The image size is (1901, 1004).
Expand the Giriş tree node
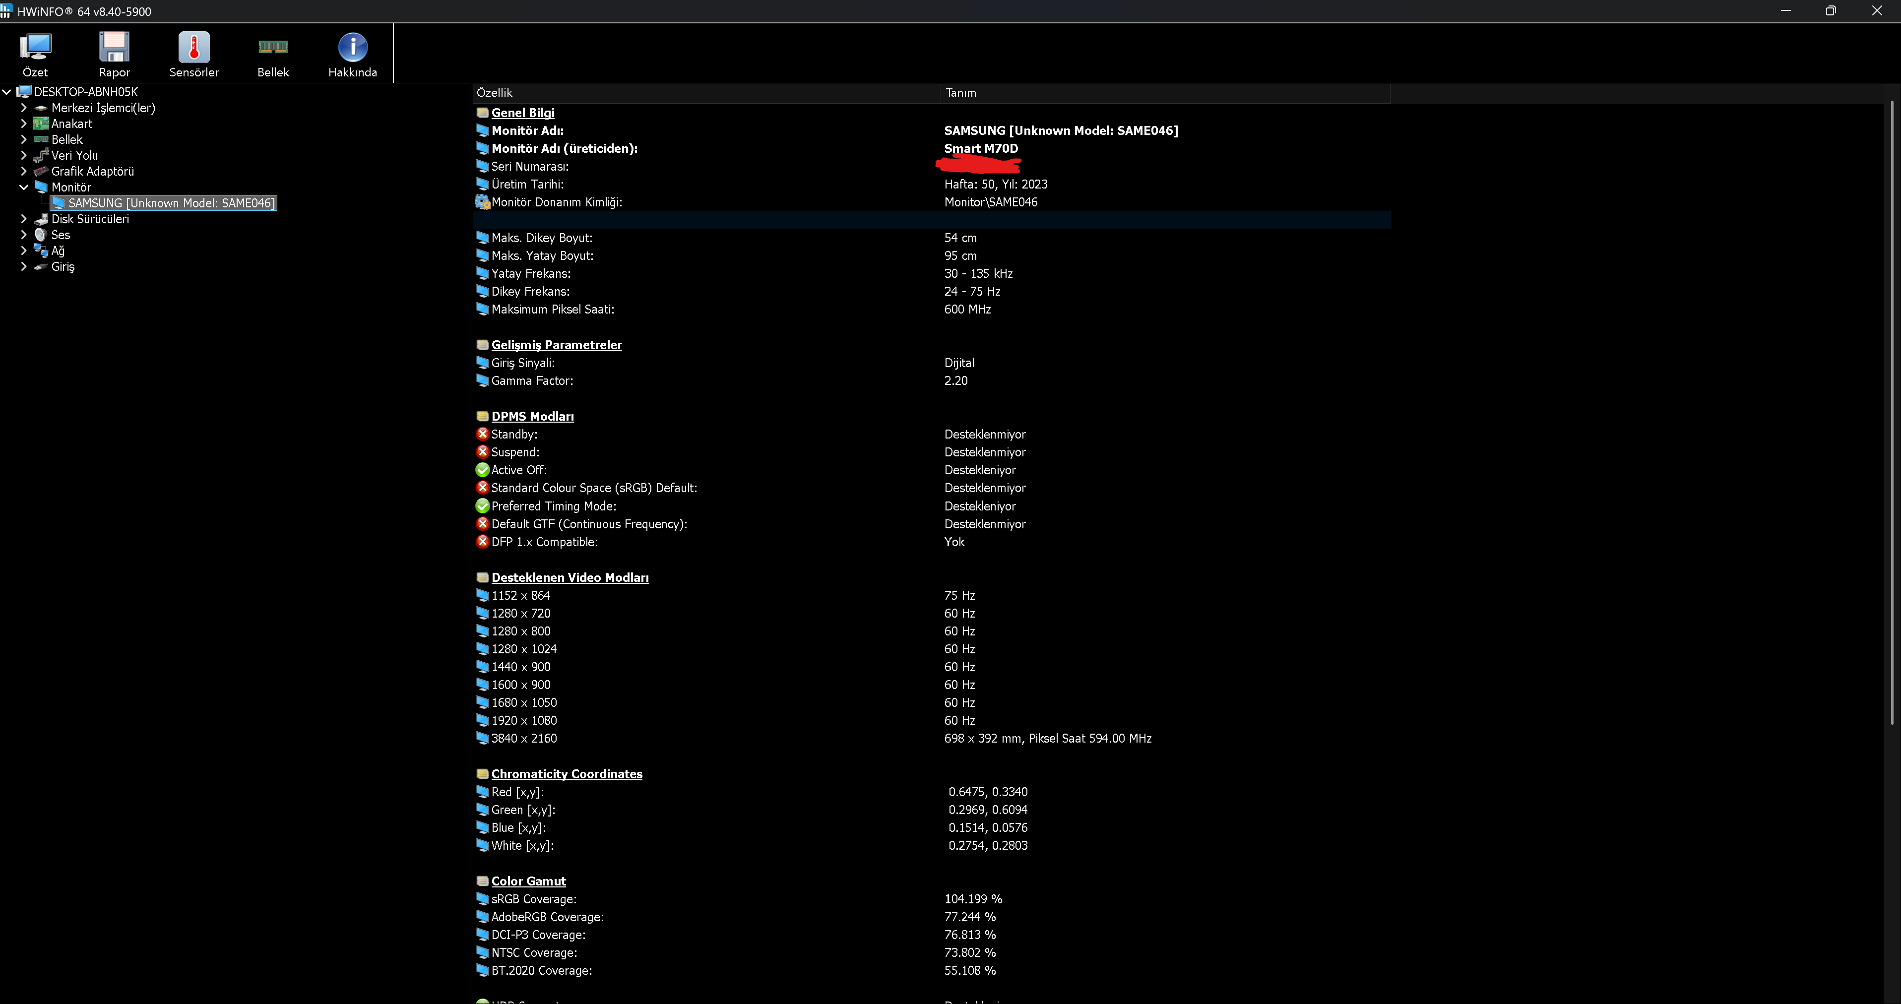point(24,266)
